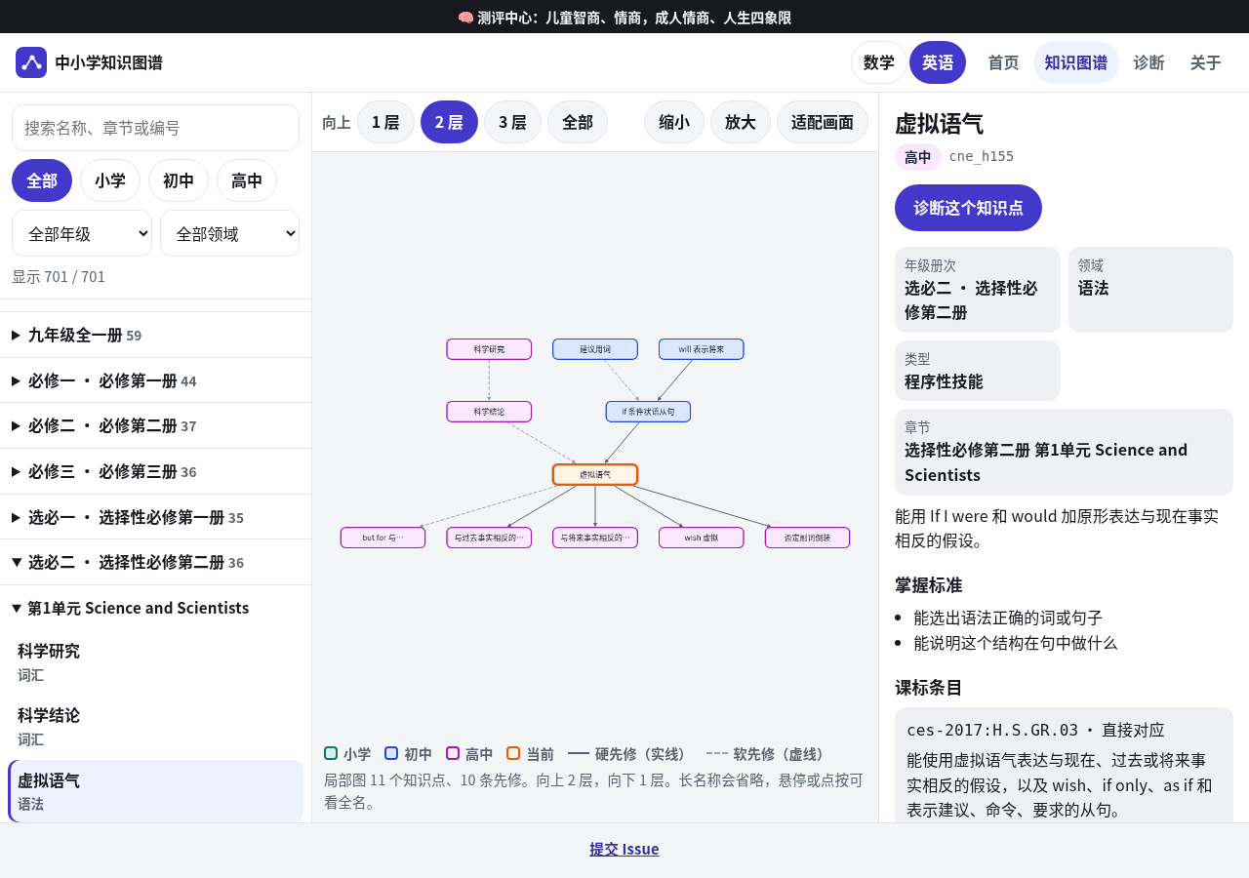Show 全部 upward levels
Screen dimensions: 1249x878
pos(578,122)
